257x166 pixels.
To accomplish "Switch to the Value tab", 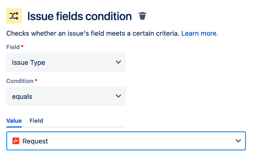I will click(14, 121).
